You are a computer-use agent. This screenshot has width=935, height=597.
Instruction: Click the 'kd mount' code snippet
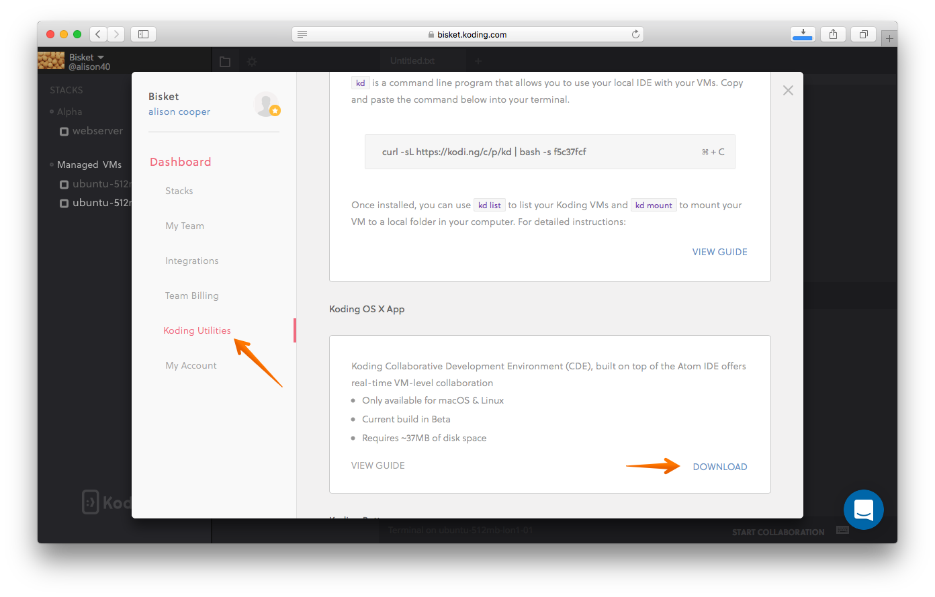tap(654, 205)
